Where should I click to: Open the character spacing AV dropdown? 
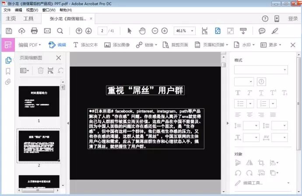280,138
